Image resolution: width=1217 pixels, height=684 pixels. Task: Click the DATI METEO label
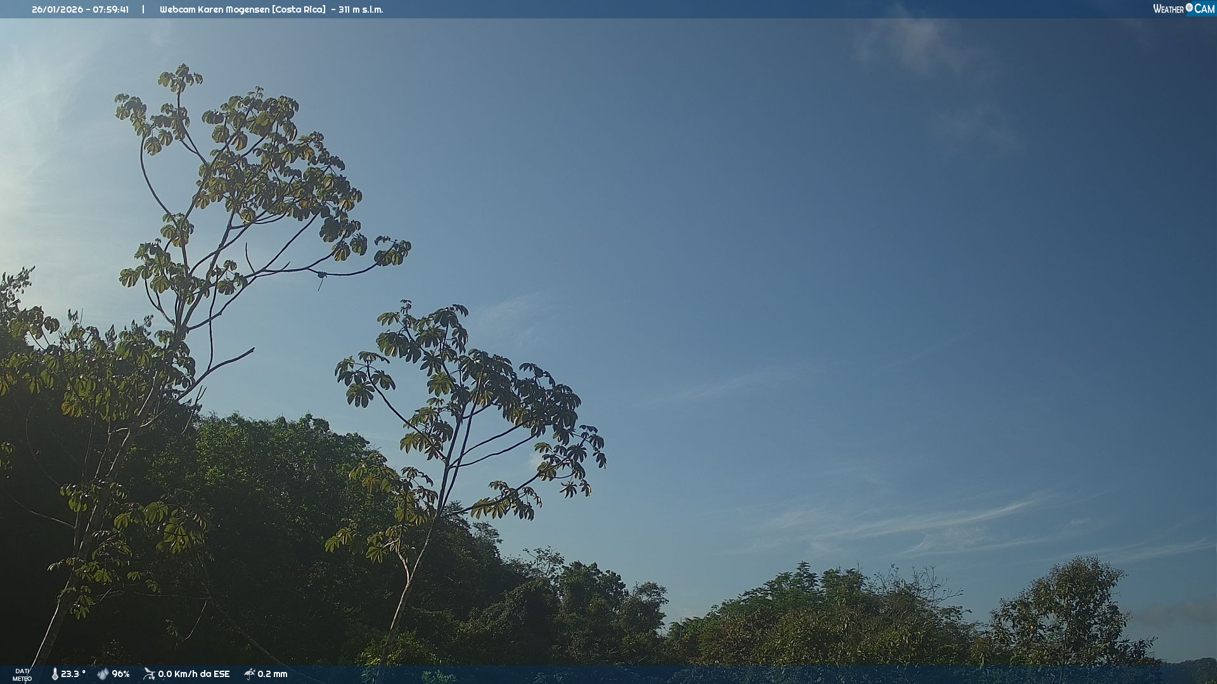(x=22, y=674)
